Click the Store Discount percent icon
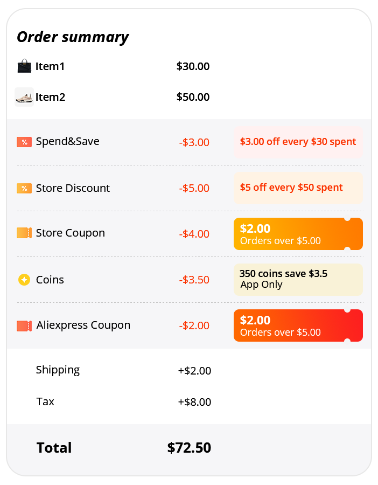This screenshot has width=378, height=485. point(24,188)
